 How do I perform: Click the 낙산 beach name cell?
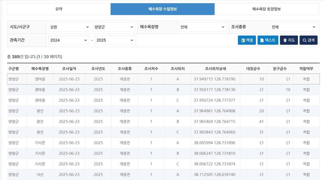click(40, 175)
